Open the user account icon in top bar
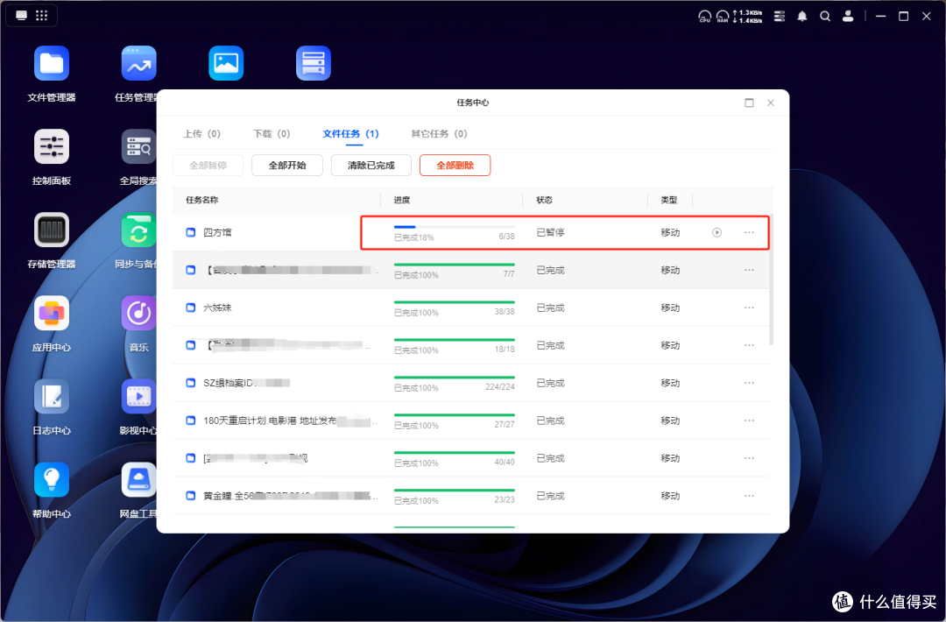Screen dimensions: 946x622 (x=848, y=17)
